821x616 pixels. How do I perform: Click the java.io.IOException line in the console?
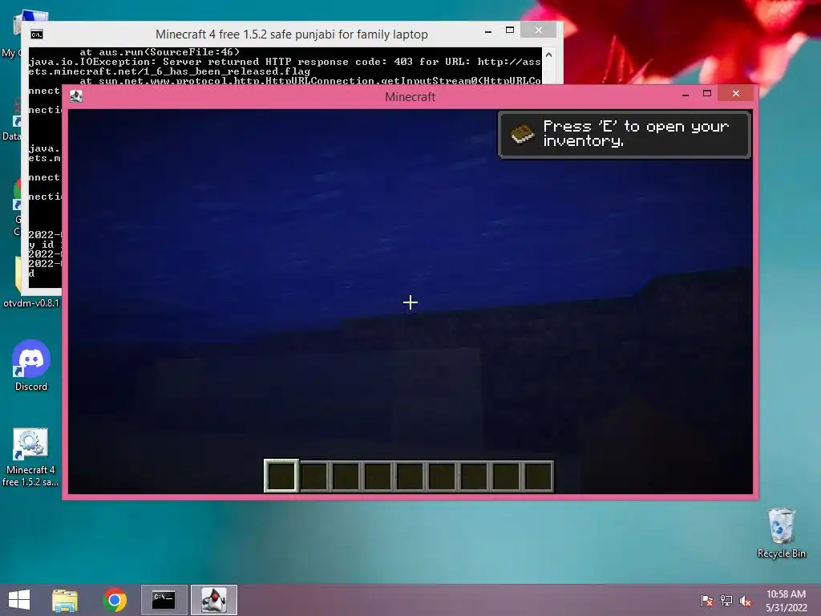(285, 62)
